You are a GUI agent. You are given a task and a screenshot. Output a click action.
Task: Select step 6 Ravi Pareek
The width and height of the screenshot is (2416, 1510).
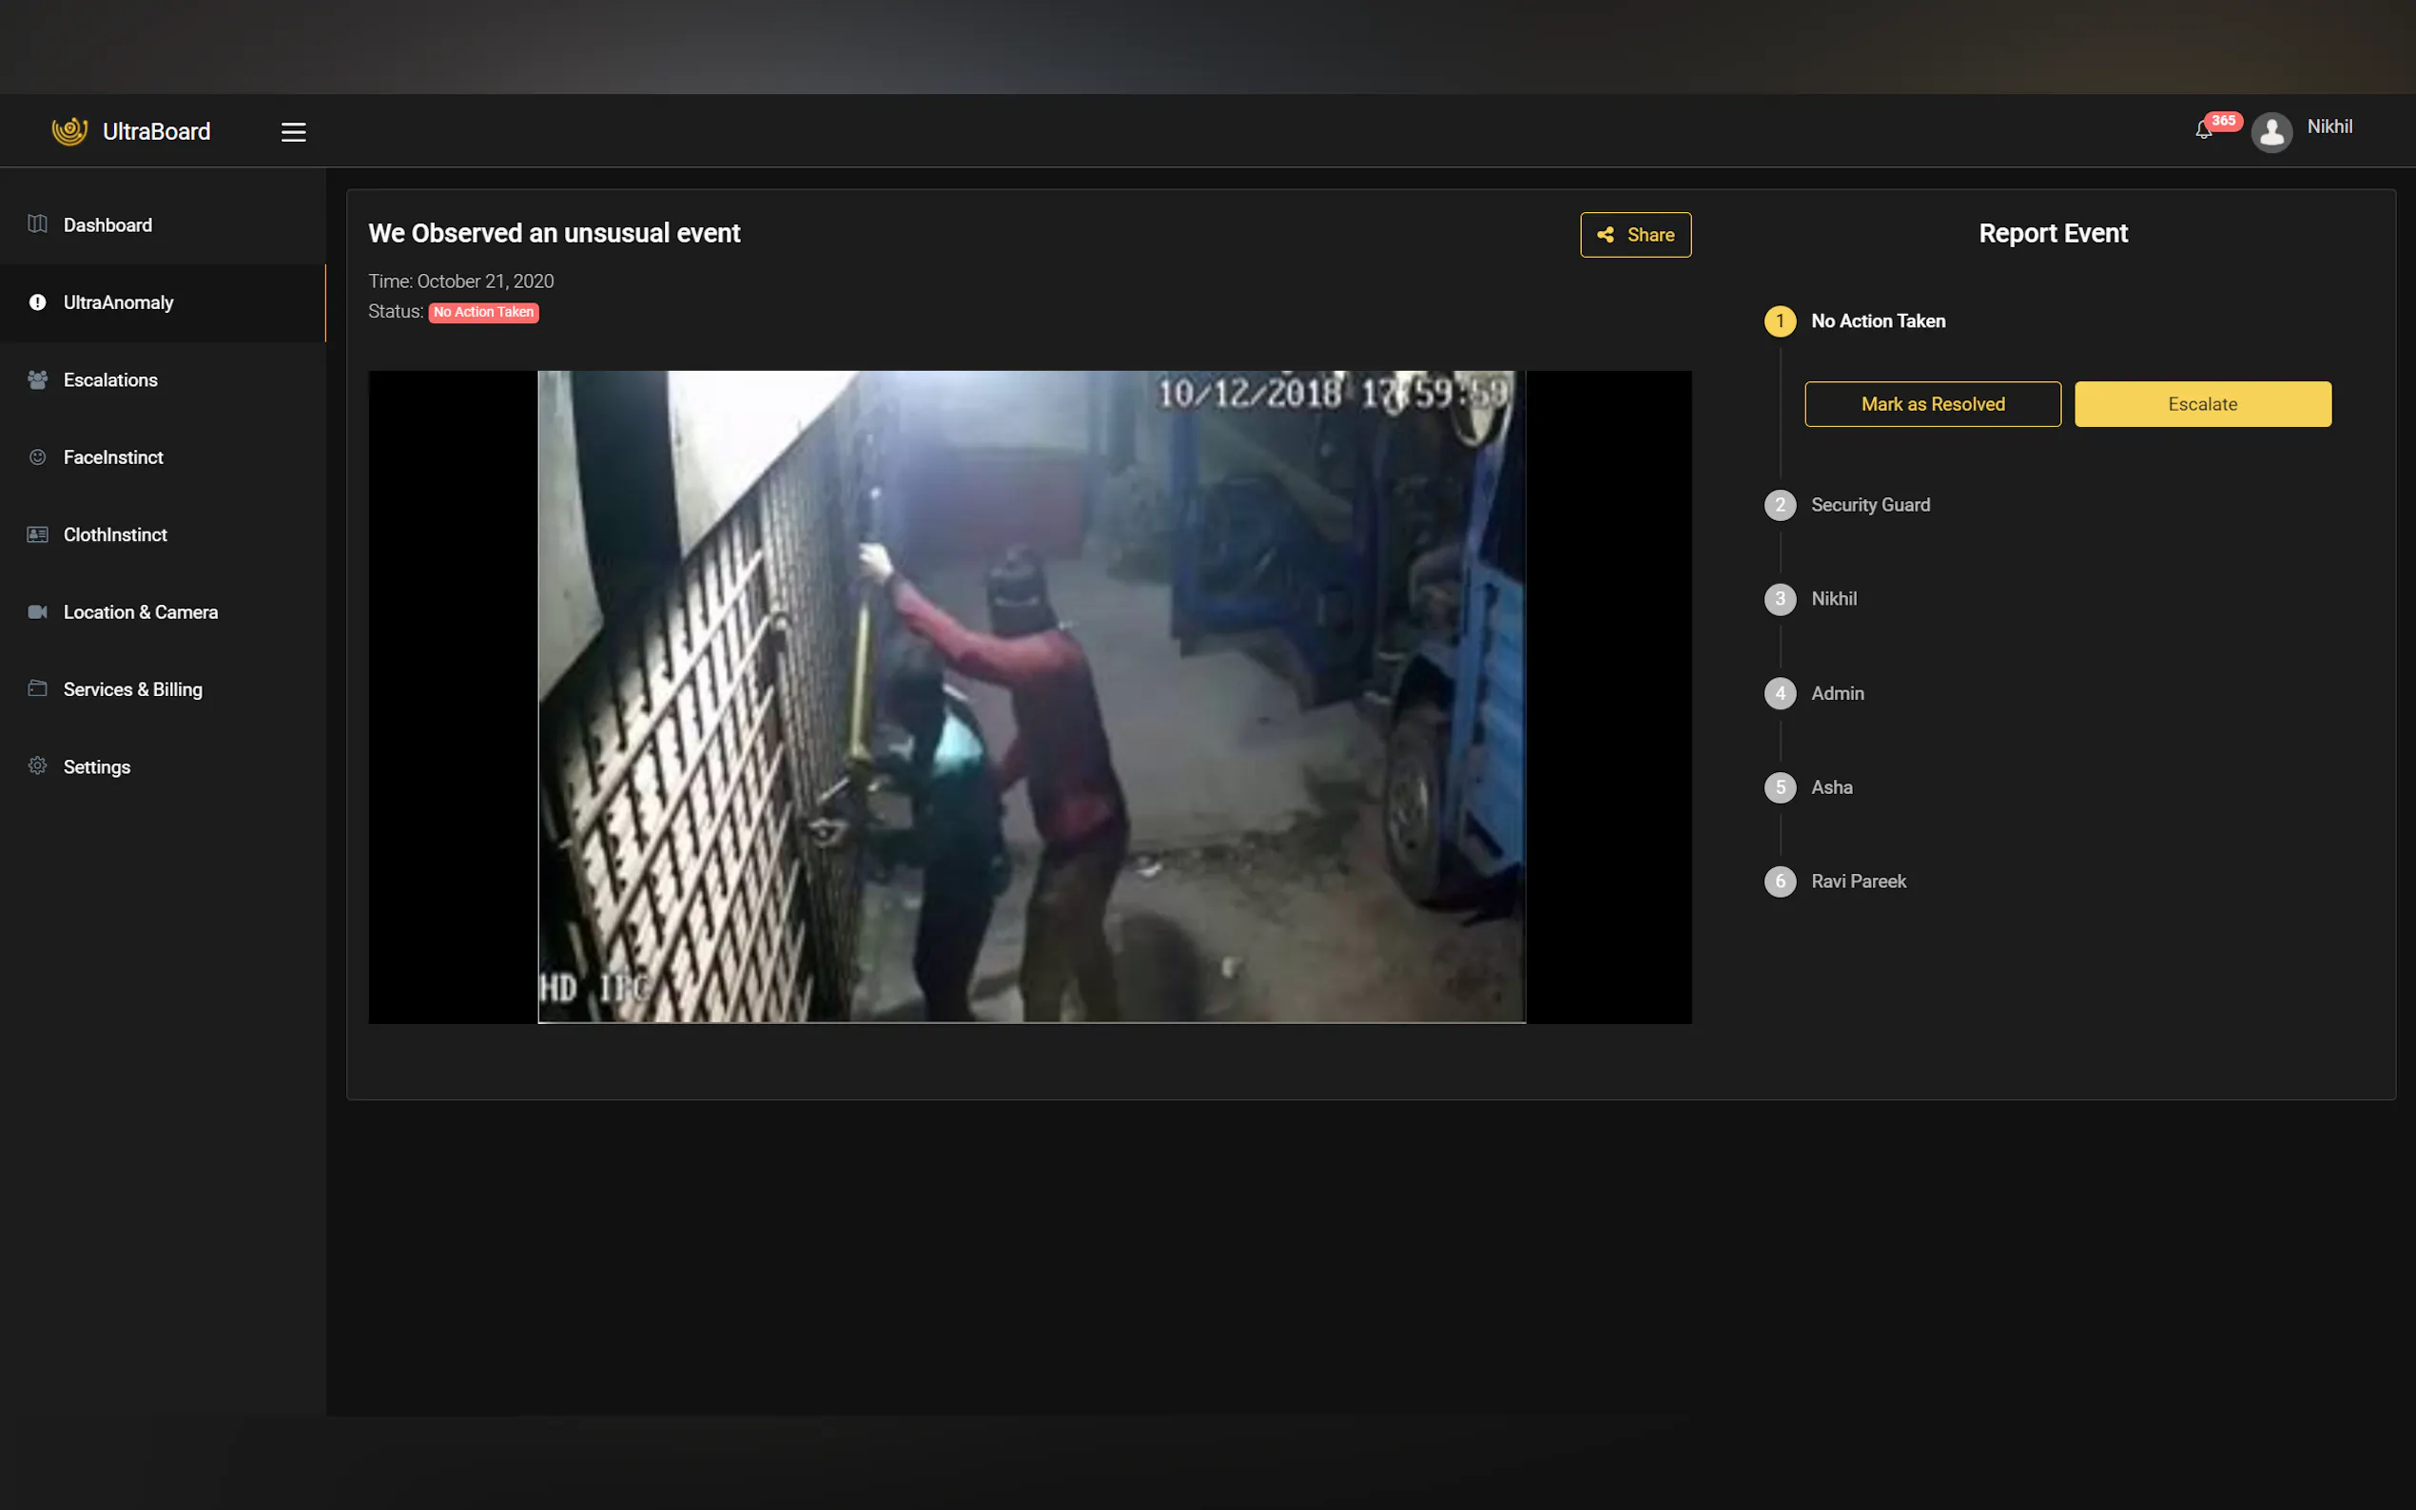tap(1858, 881)
